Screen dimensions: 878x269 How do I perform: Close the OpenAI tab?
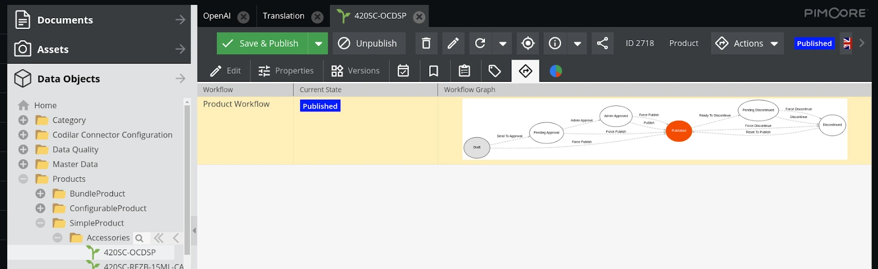[244, 17]
